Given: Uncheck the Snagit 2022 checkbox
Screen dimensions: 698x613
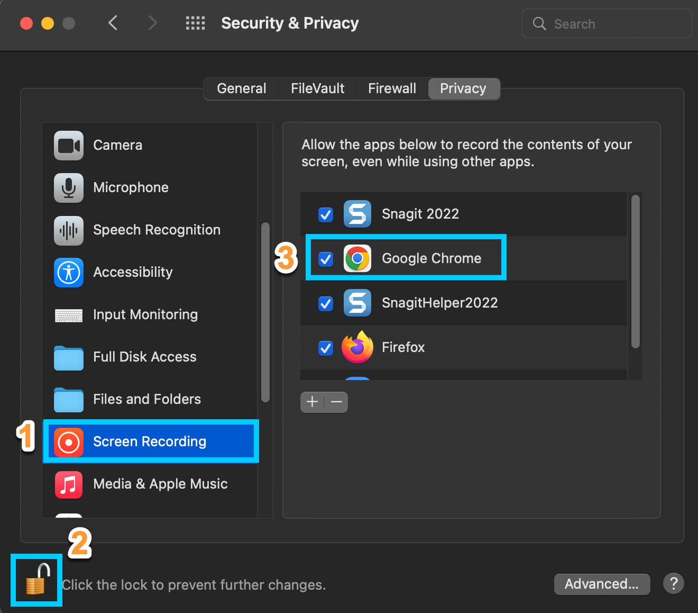Looking at the screenshot, I should tap(326, 214).
